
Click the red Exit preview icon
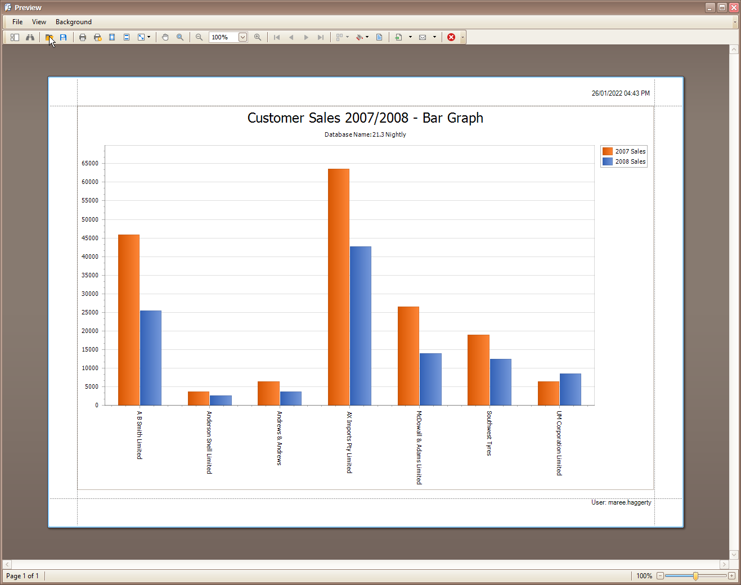pos(451,37)
